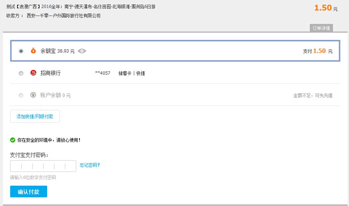Click the grey yuan 账户余额 icon

[33, 95]
